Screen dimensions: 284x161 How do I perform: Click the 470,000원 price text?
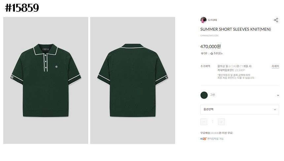pyautogui.click(x=210, y=46)
